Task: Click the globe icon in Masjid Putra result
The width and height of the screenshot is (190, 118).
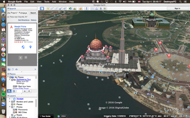Action: point(23,47)
